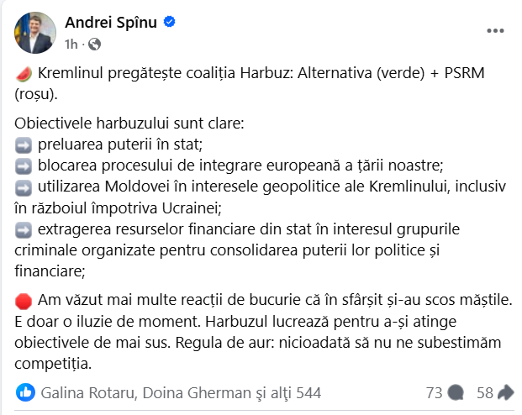Click the share arrow icon
522x415 pixels.
[x=506, y=392]
